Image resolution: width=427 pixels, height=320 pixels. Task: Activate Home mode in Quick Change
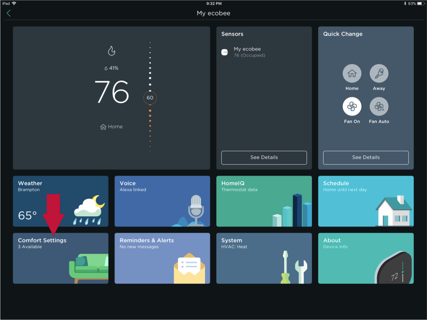[x=352, y=74]
